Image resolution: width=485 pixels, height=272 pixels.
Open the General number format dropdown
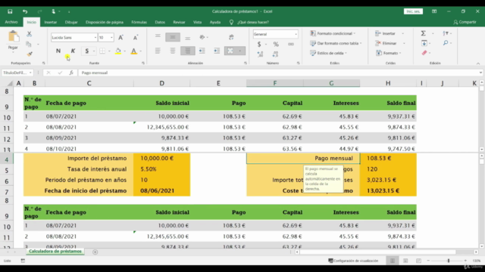296,34
